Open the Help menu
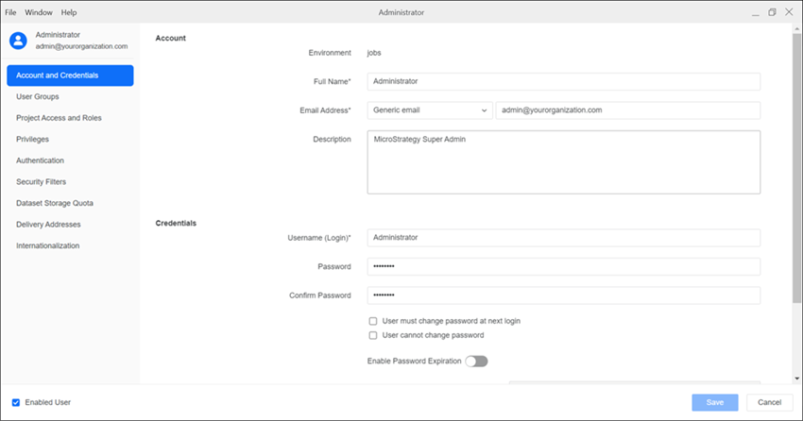Screen dimensions: 803x421 [x=69, y=12]
